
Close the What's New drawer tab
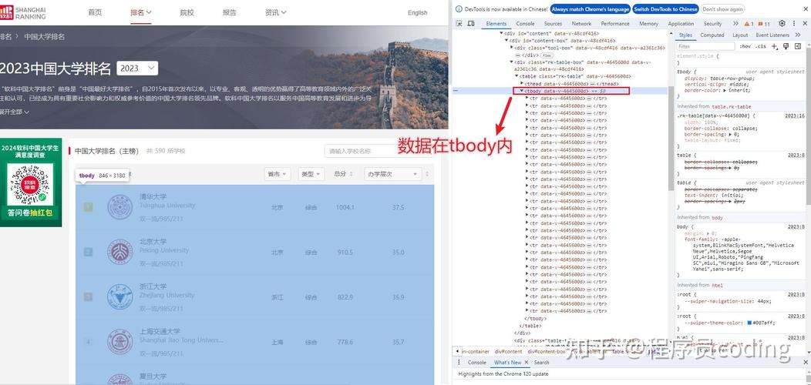click(527, 362)
